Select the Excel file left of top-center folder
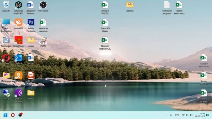The height and width of the screenshot is (119, 212). tap(105, 5)
